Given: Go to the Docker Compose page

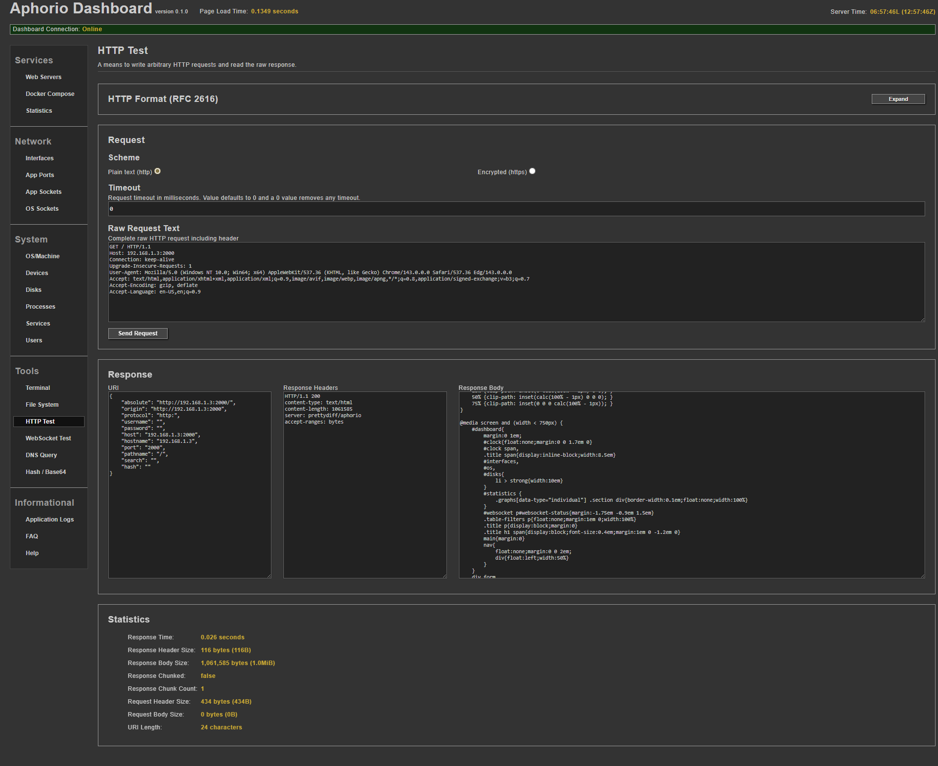Looking at the screenshot, I should 50,94.
